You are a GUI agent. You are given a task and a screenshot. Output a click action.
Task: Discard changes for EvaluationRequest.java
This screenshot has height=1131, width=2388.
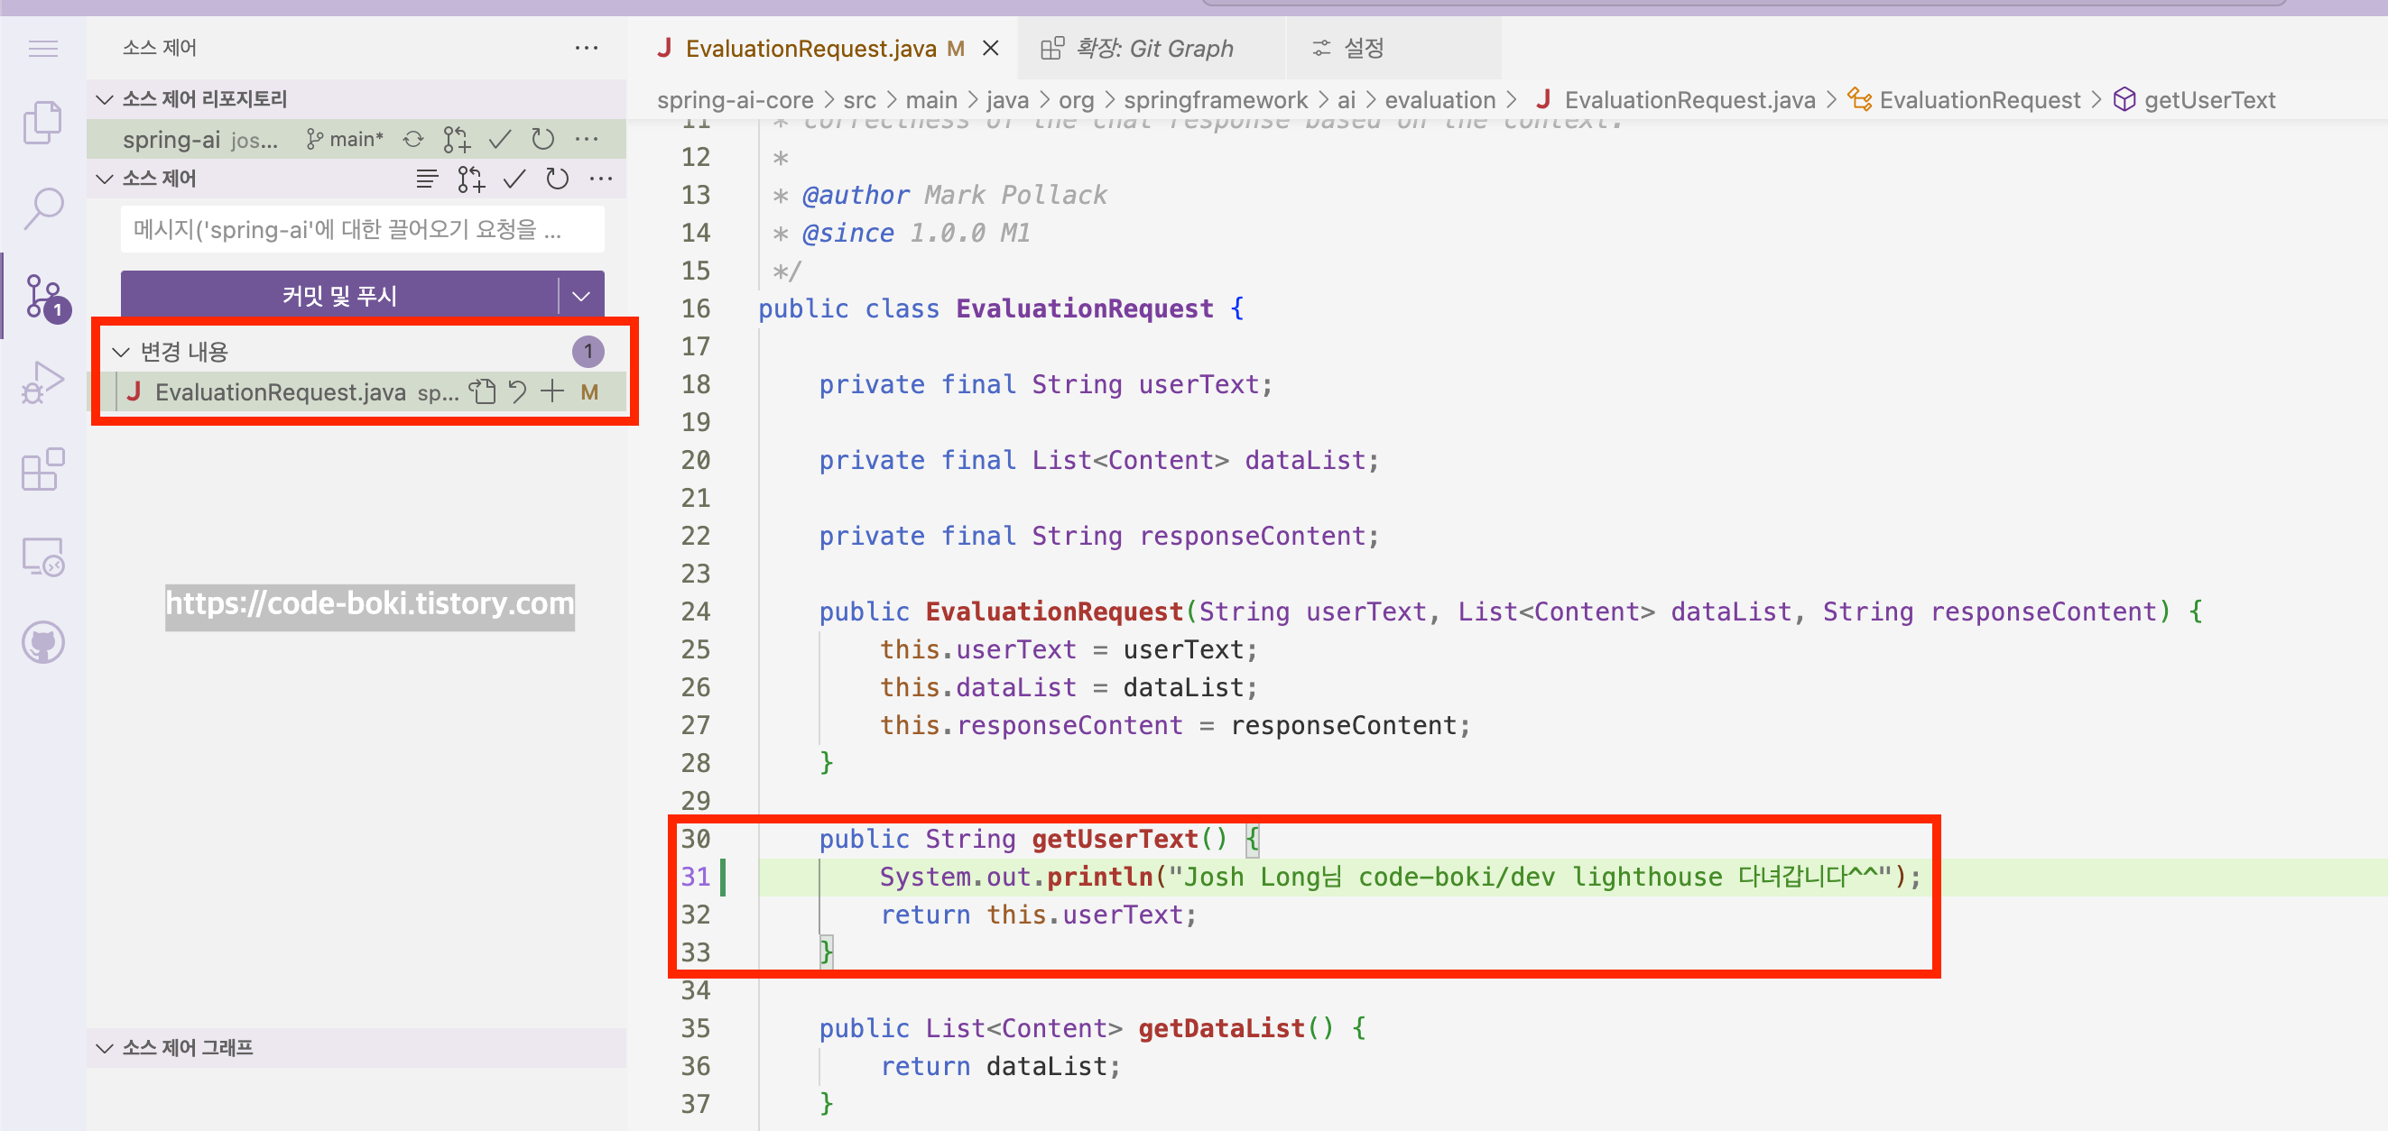tap(517, 391)
